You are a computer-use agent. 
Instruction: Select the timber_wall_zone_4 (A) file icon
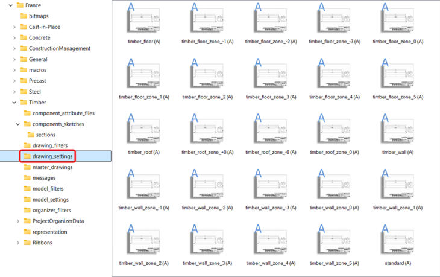[x=271, y=240]
